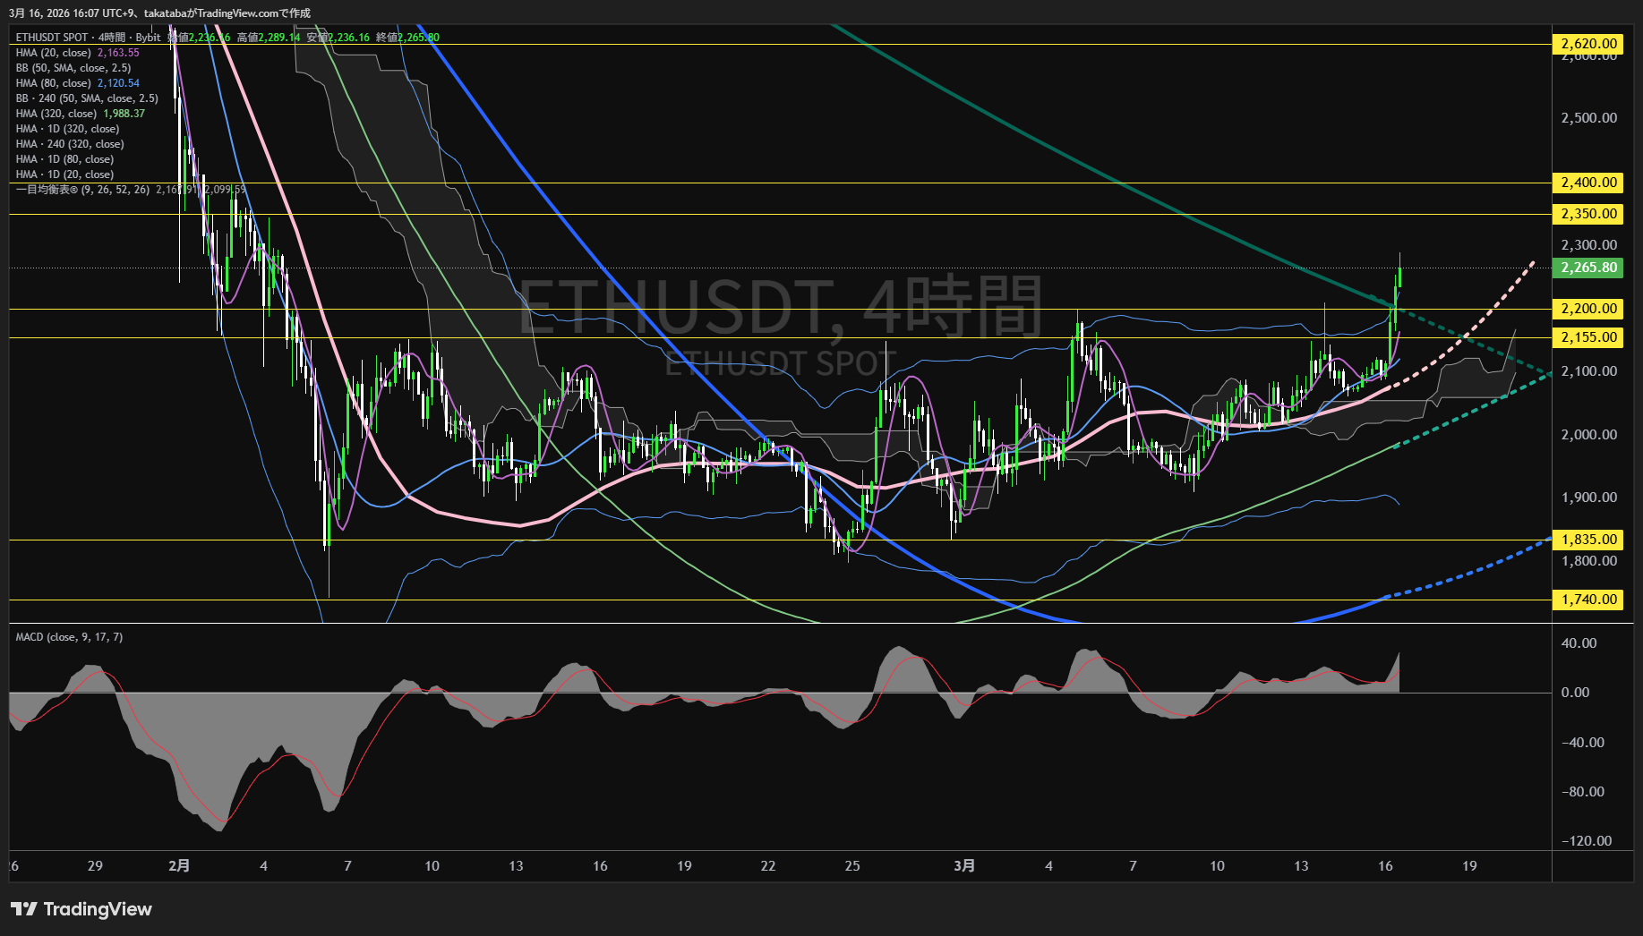Click the 2,620.00 yellow price line label
This screenshot has height=936, width=1643.
(1588, 44)
